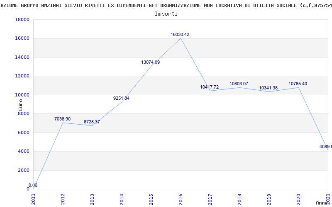This screenshot has width=332, height=207.
Task: Click the 12000 y-axis tick label
Action: click(22, 76)
